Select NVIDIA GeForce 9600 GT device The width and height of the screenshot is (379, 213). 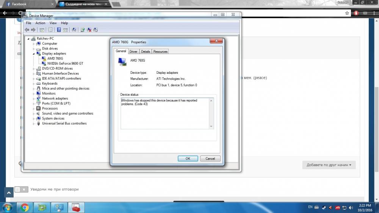[65, 64]
